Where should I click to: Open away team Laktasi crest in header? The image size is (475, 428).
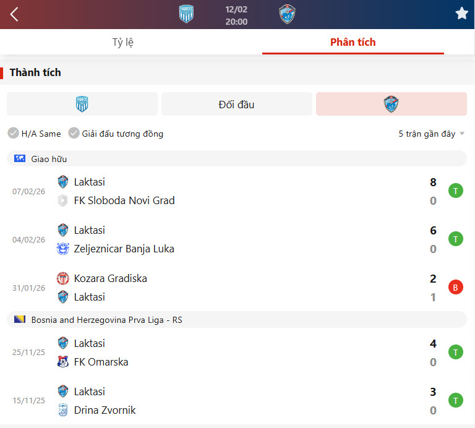(287, 14)
